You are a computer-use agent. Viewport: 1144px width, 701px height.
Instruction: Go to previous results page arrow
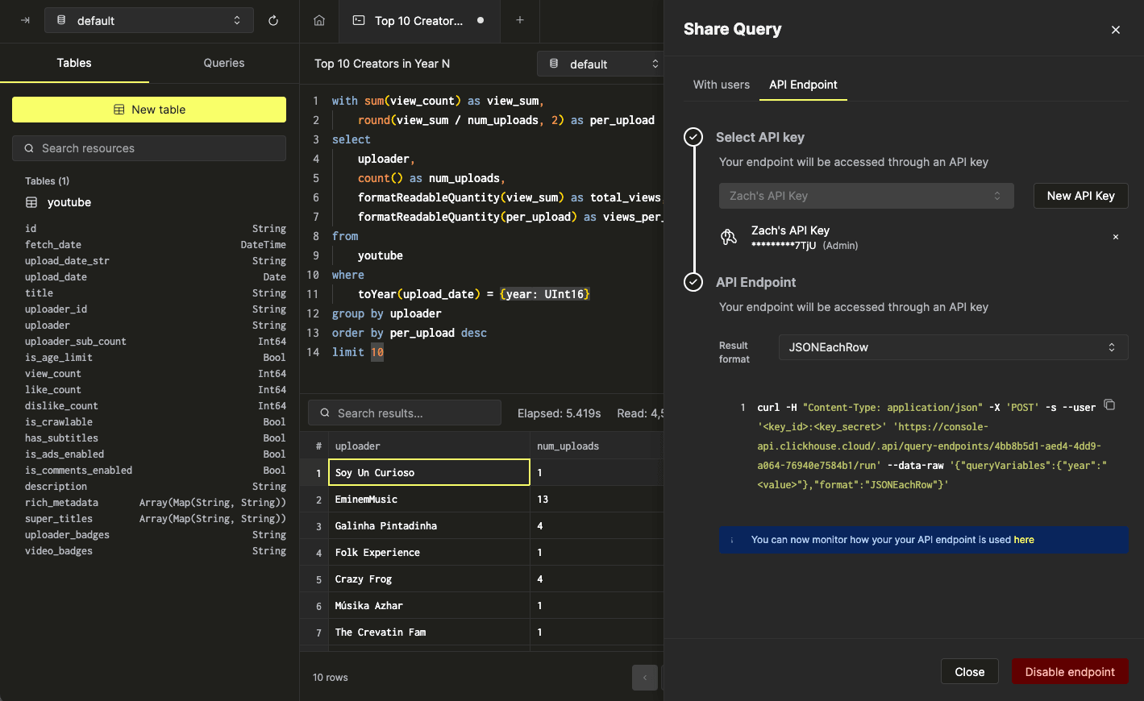[644, 678]
